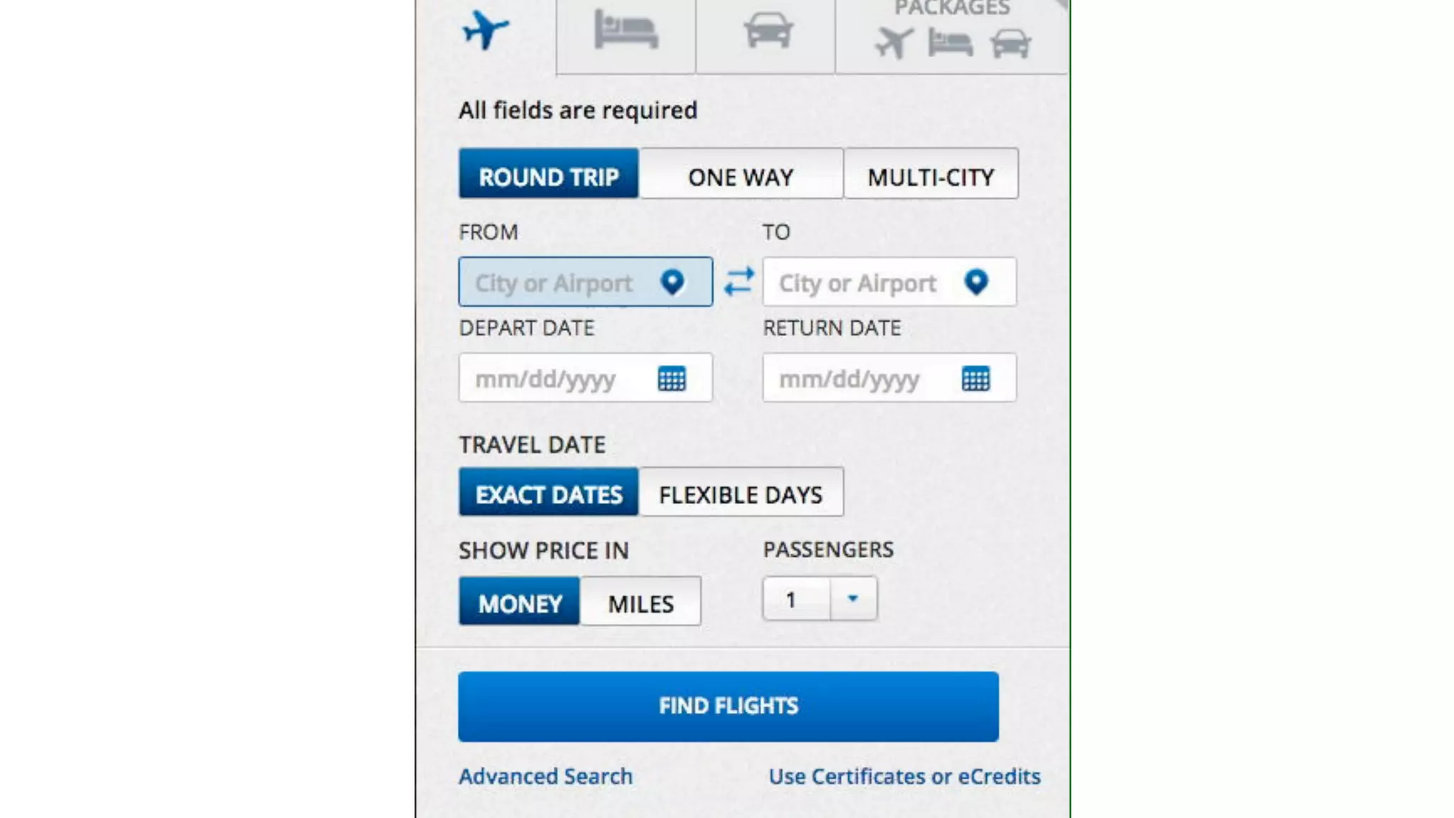Click location pin in From field
The height and width of the screenshot is (818, 1454).
(672, 282)
